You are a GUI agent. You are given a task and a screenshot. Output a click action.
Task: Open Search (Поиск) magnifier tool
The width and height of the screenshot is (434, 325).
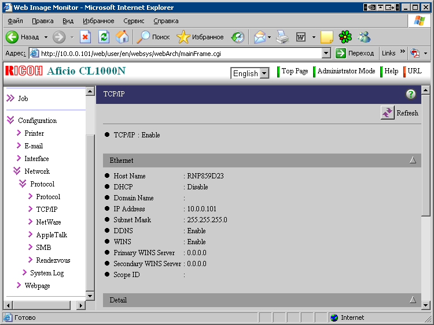pos(153,37)
